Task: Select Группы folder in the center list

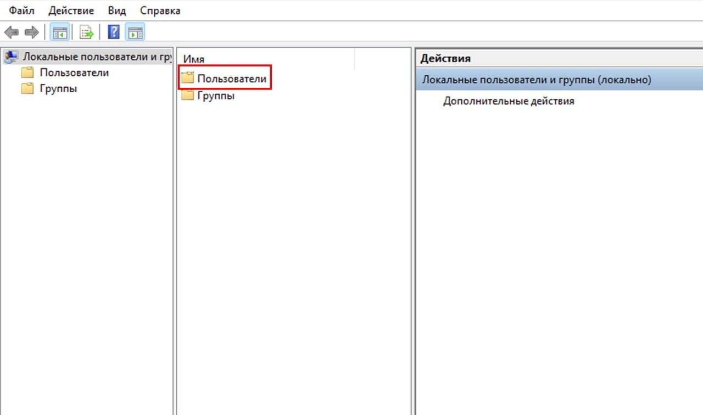Action: [215, 96]
